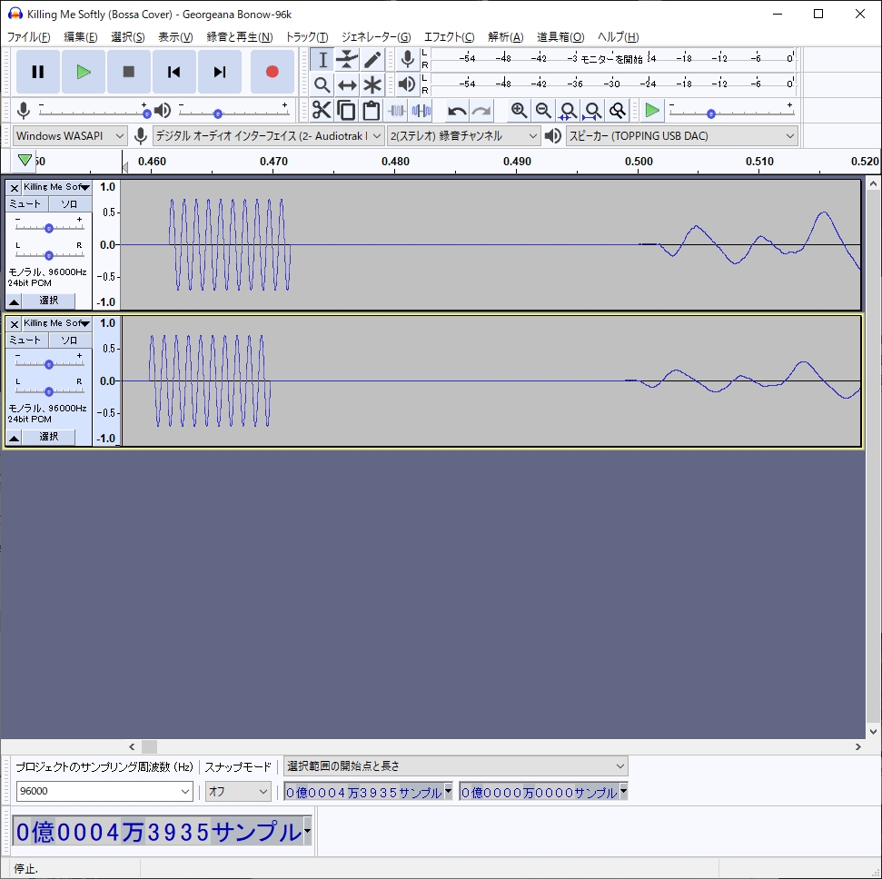This screenshot has width=882, height=879.
Task: Click the Redo arrow icon
Action: (481, 111)
